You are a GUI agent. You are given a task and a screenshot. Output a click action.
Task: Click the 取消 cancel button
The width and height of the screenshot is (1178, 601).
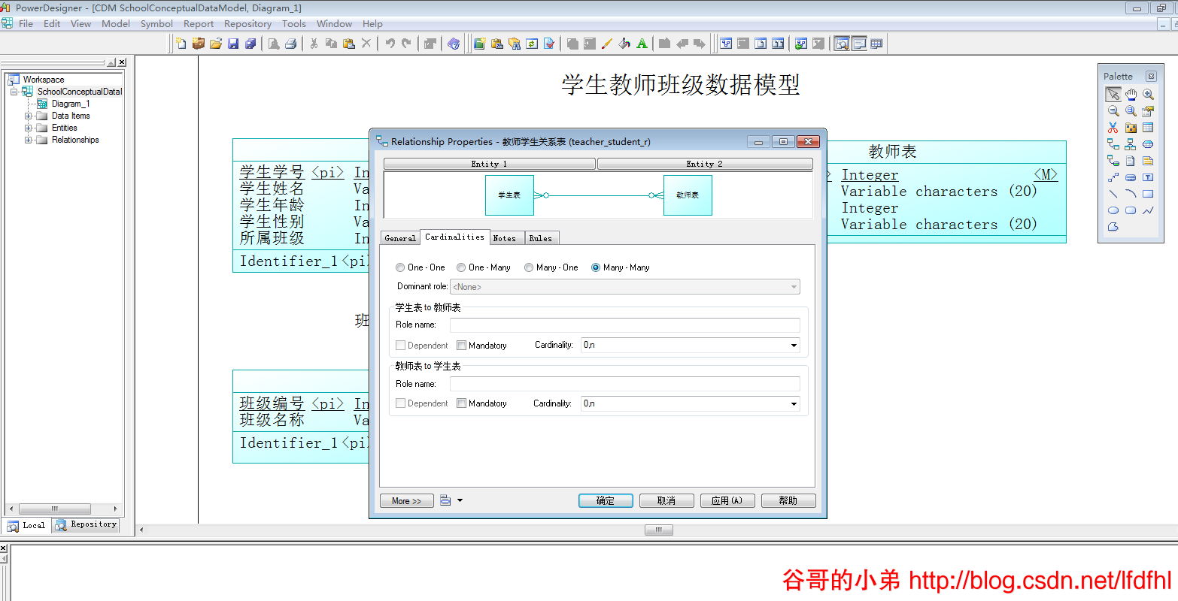click(x=666, y=500)
